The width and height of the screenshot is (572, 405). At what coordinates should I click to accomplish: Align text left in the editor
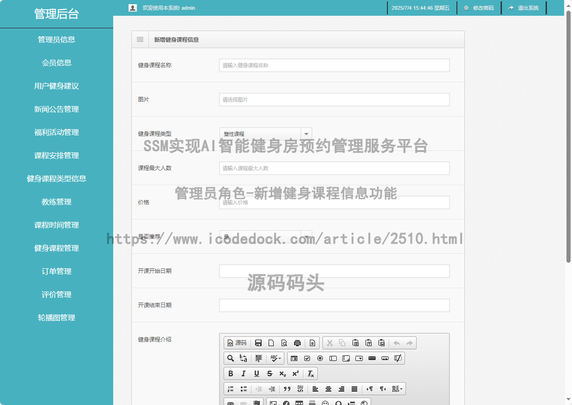tap(315, 389)
